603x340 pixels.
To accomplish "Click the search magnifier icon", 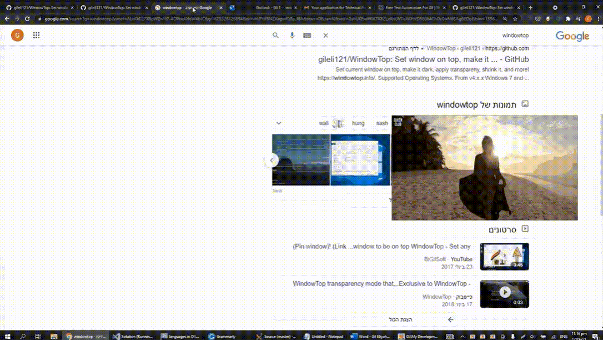I will coord(275,35).
